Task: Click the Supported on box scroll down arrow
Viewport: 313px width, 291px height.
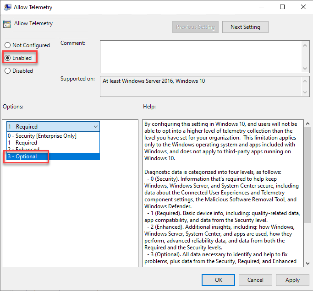Action: click(x=305, y=92)
